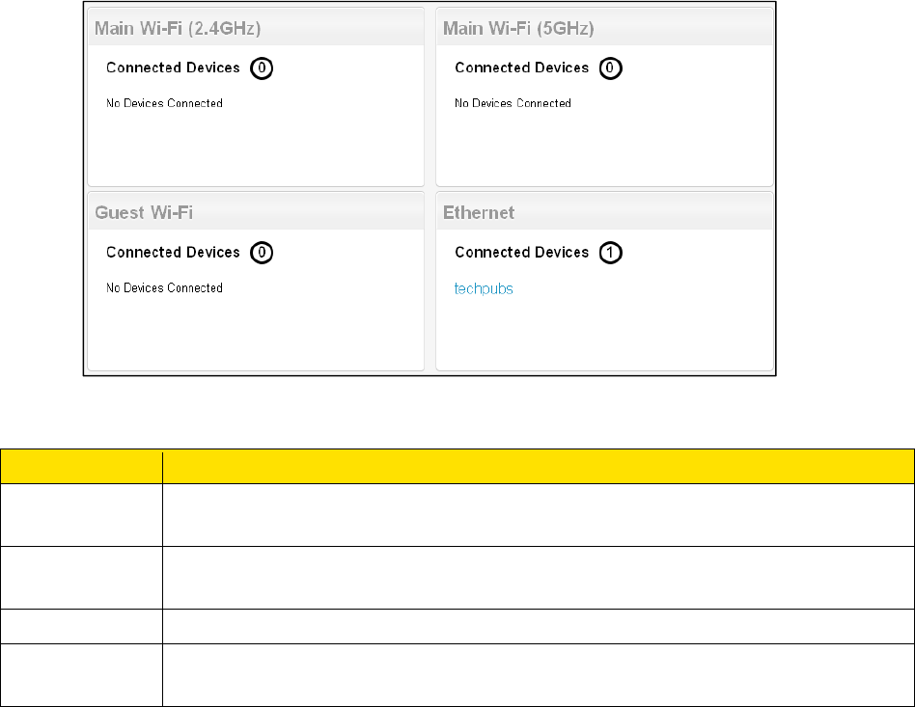The image size is (915, 707).
Task: Click Connected Devices label under Guest Wi-Fi
Action: (x=173, y=252)
